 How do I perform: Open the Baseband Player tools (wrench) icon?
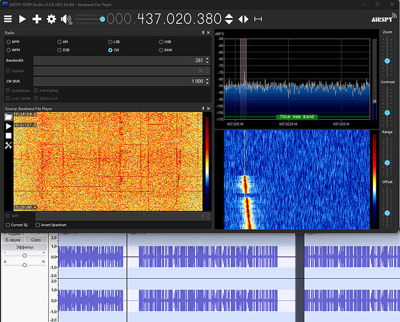pyautogui.click(x=8, y=146)
